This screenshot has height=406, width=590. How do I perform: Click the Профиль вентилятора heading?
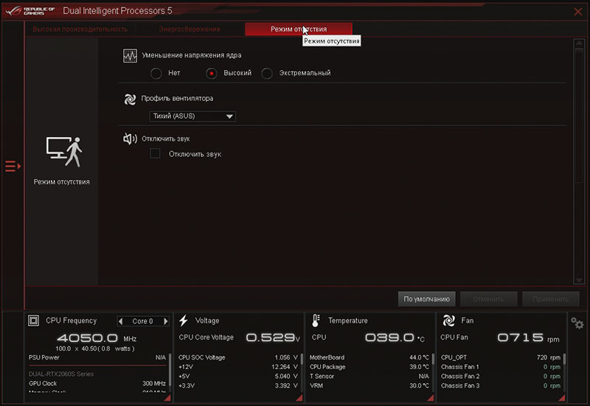click(x=177, y=99)
